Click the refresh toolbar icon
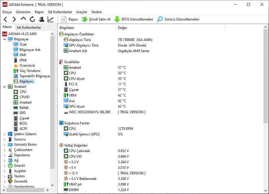The image size is (269, 194). (x=32, y=19)
